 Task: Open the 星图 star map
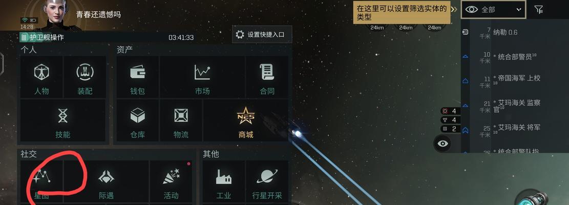coord(41,181)
